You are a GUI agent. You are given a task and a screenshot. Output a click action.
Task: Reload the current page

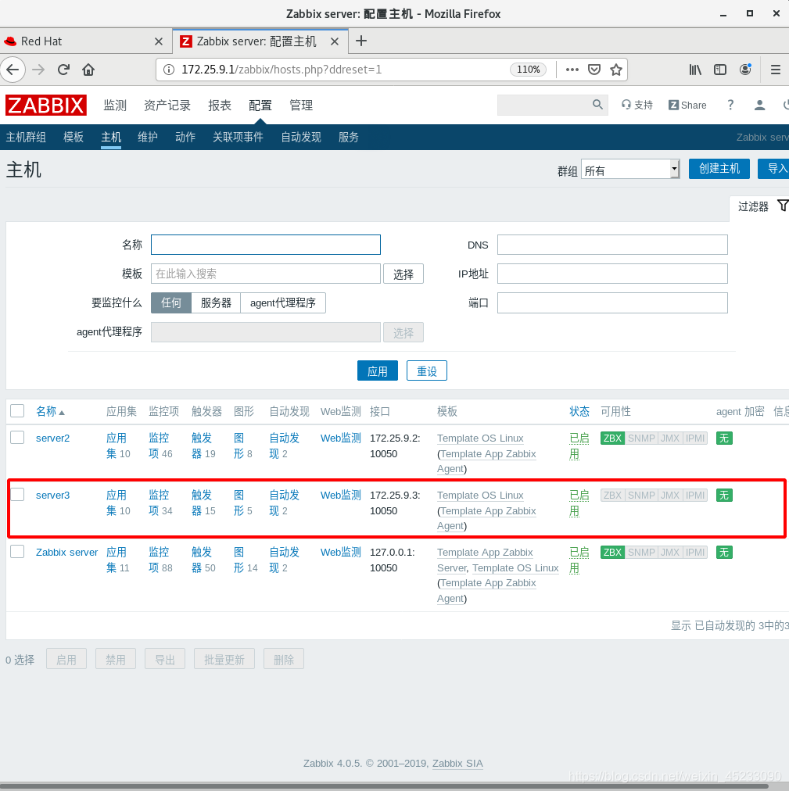(x=63, y=70)
